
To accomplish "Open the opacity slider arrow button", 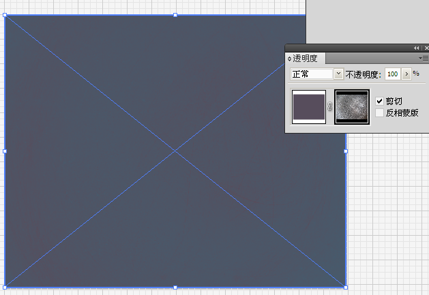I will coord(406,74).
